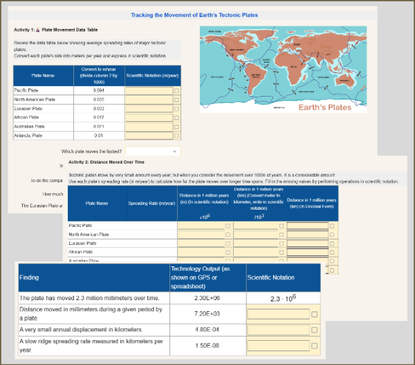Viewport: 415px width, 365px height.
Task: Toggle the checkbox in the Antarctic Plate row
Action: [176, 135]
